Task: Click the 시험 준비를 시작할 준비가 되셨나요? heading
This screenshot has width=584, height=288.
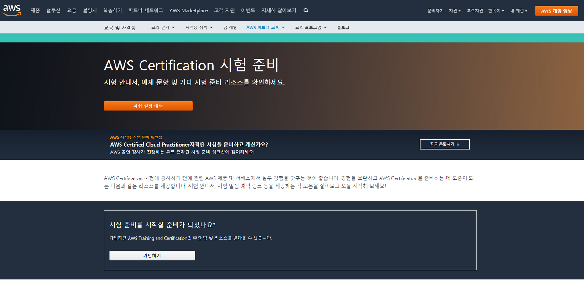Action: click(x=162, y=225)
